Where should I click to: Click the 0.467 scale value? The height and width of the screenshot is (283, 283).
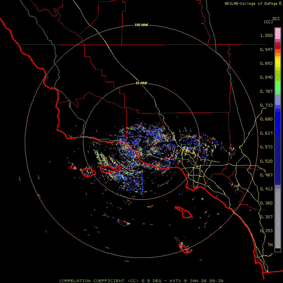click(266, 175)
